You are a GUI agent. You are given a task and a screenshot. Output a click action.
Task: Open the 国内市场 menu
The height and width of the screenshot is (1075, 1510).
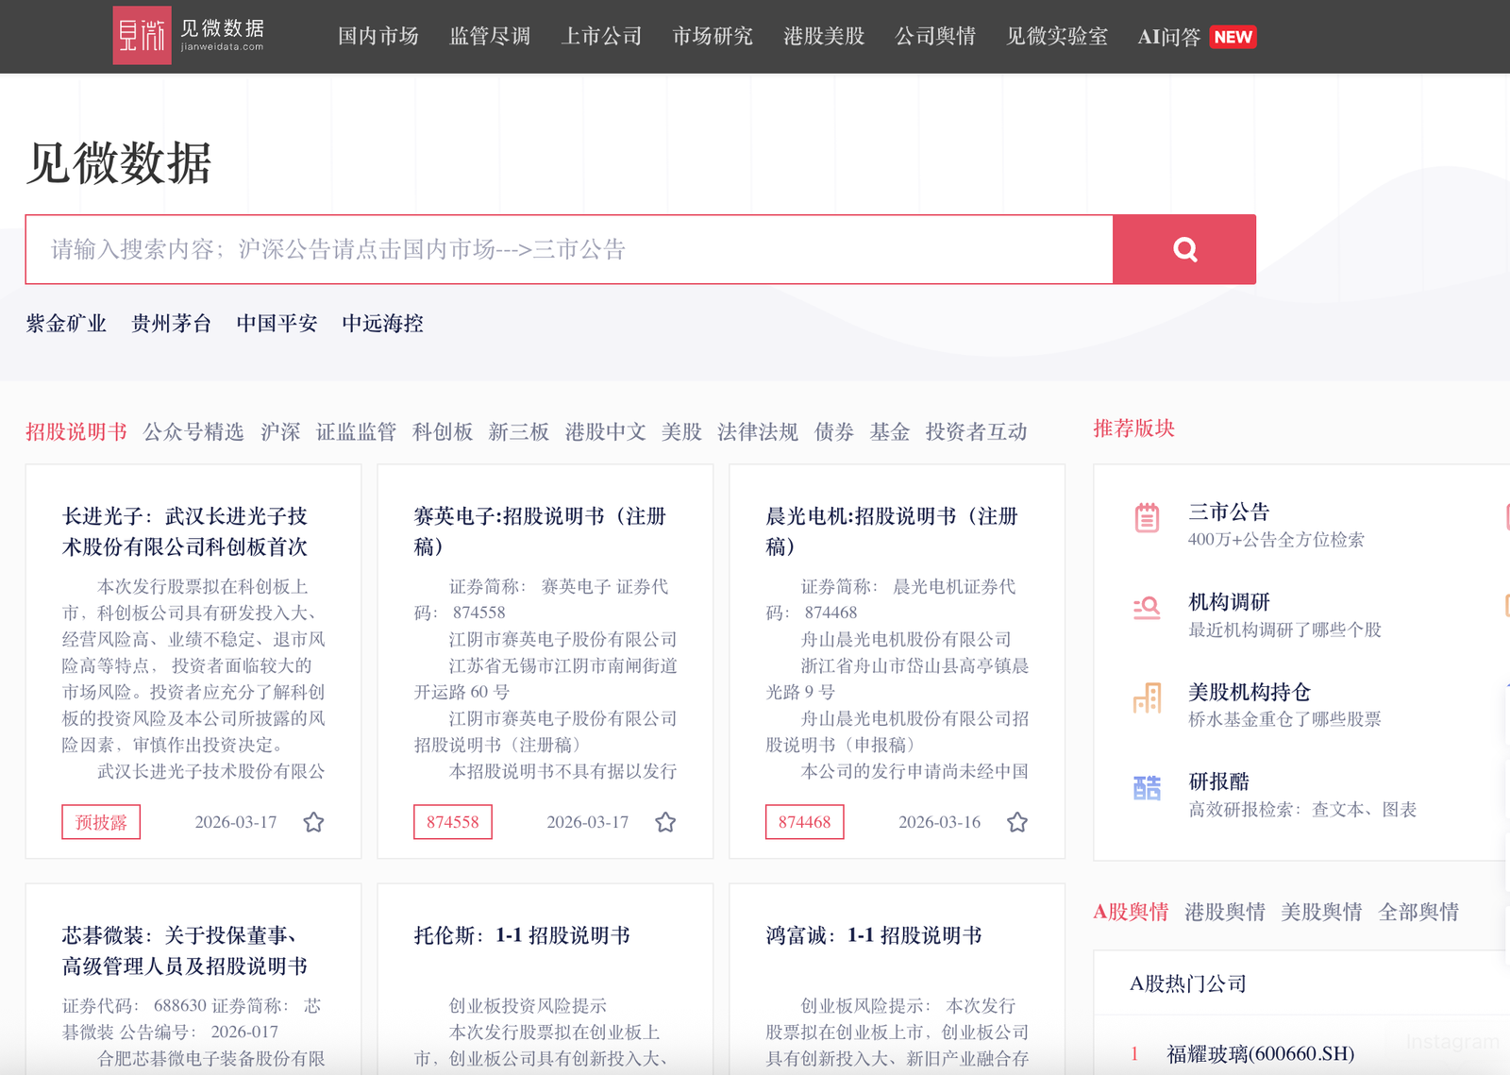click(x=378, y=36)
